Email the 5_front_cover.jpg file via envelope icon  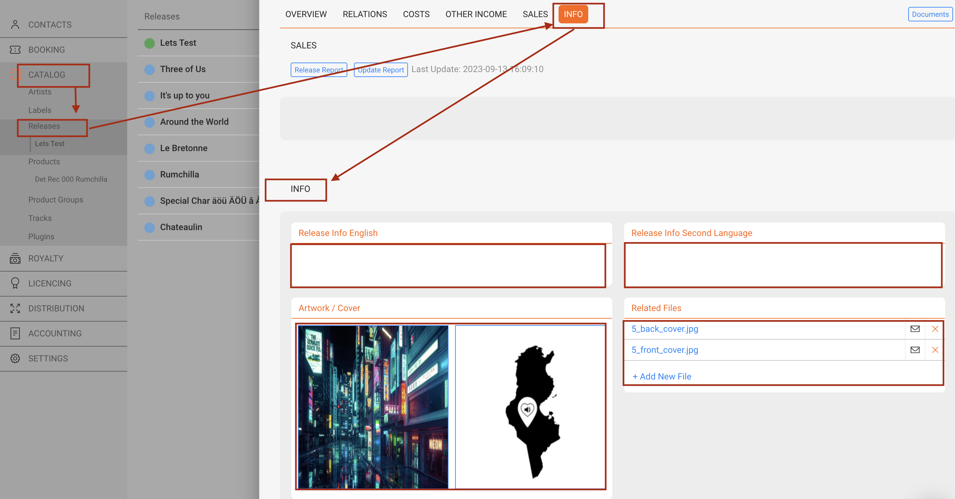click(915, 350)
